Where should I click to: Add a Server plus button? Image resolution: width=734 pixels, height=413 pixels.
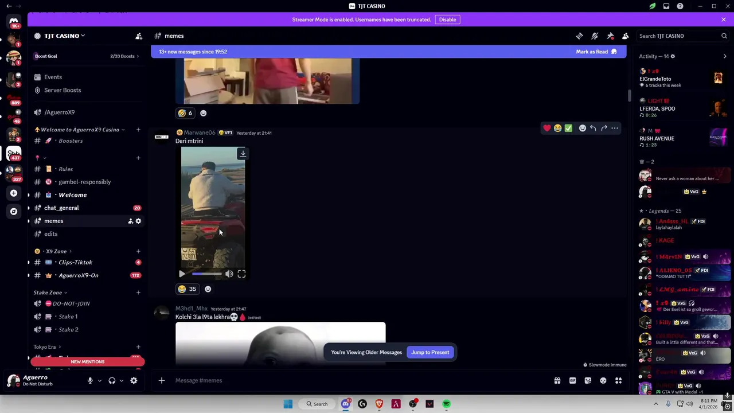14,193
